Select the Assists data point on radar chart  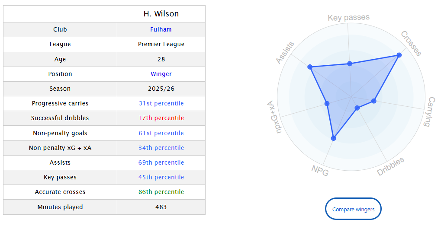tap(310, 67)
